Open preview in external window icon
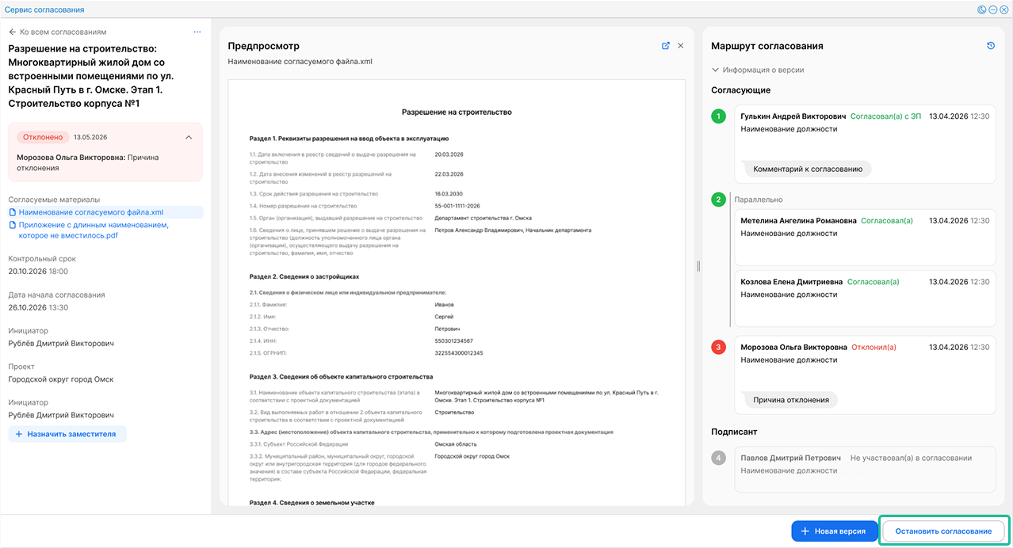Image resolution: width=1013 pixels, height=548 pixels. (666, 46)
